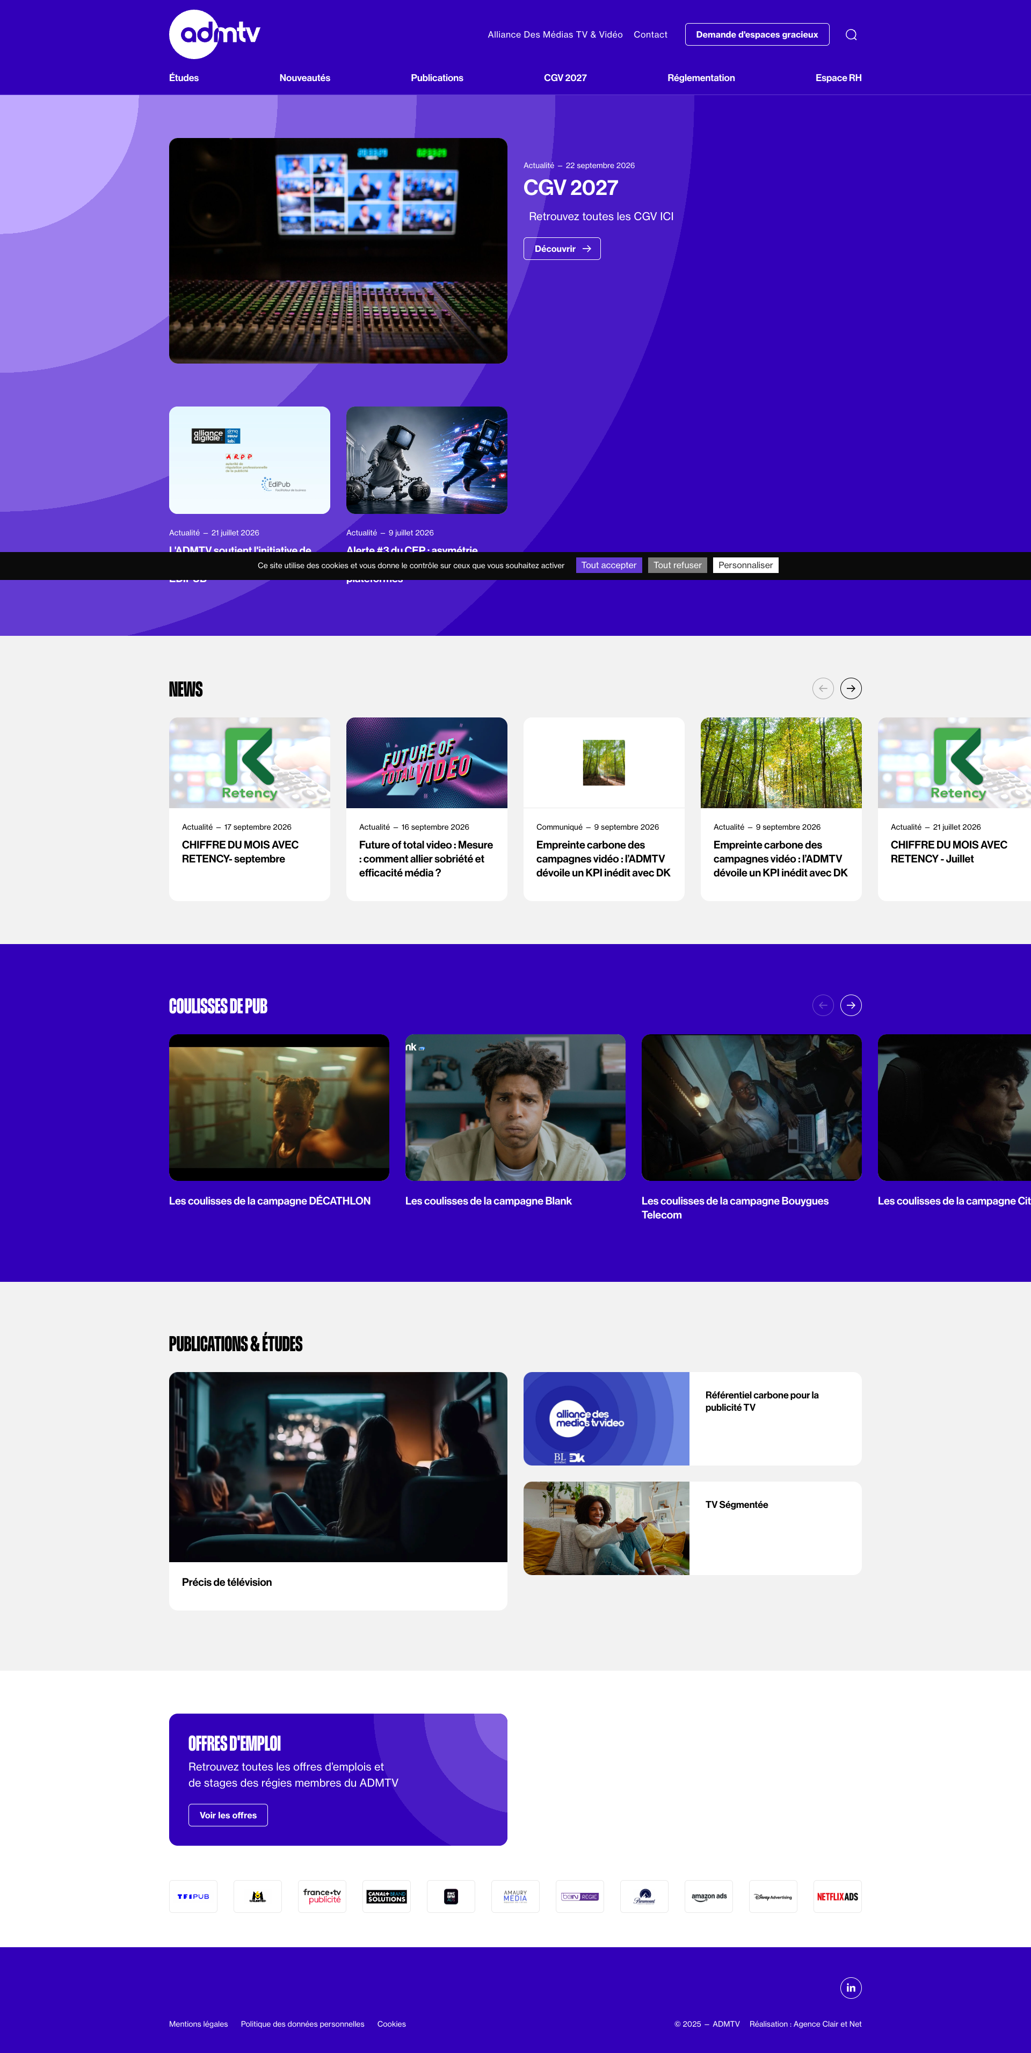The image size is (1031, 2053).
Task: Open Mentions légales footer link
Action: 198,2023
